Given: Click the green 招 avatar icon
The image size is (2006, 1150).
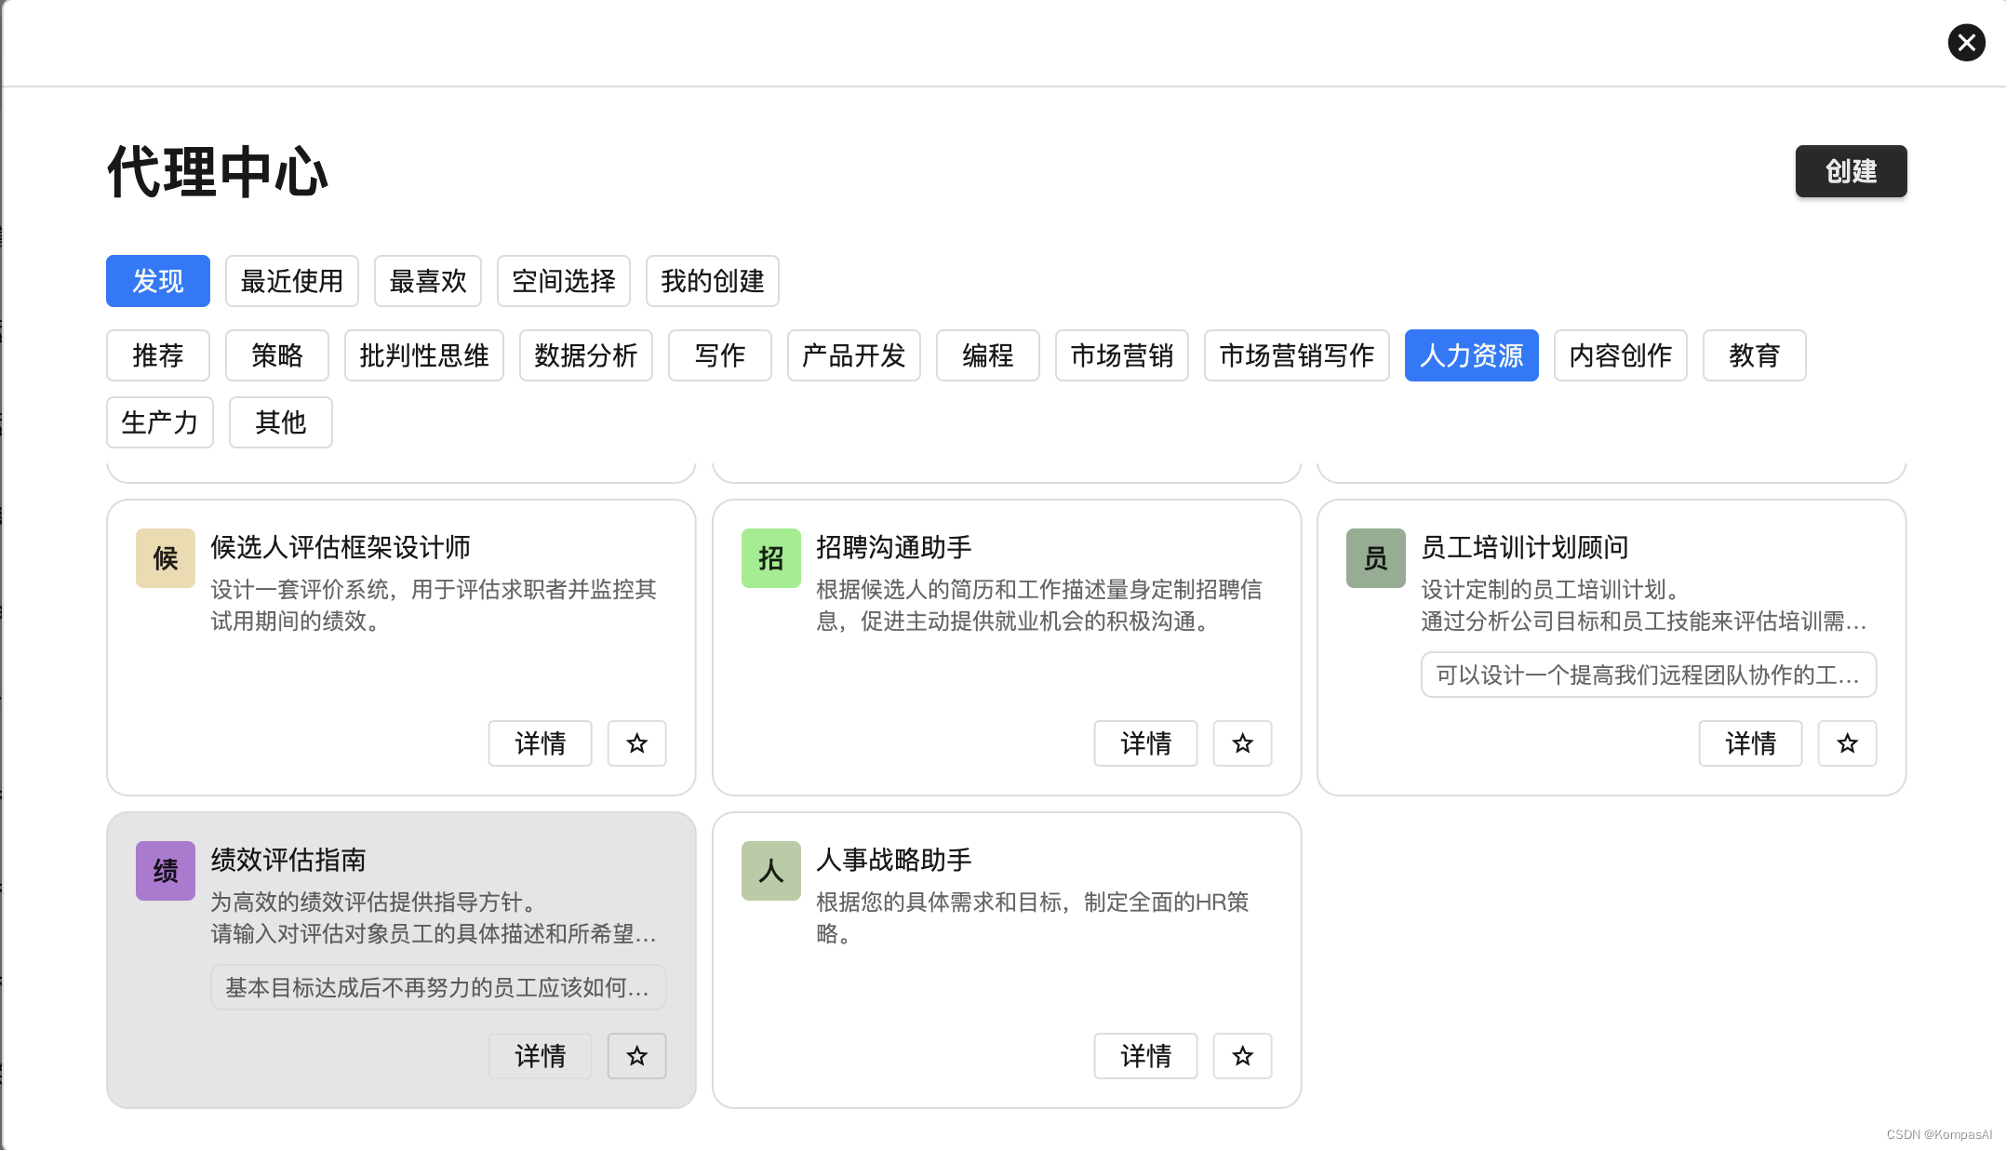Looking at the screenshot, I should [770, 558].
